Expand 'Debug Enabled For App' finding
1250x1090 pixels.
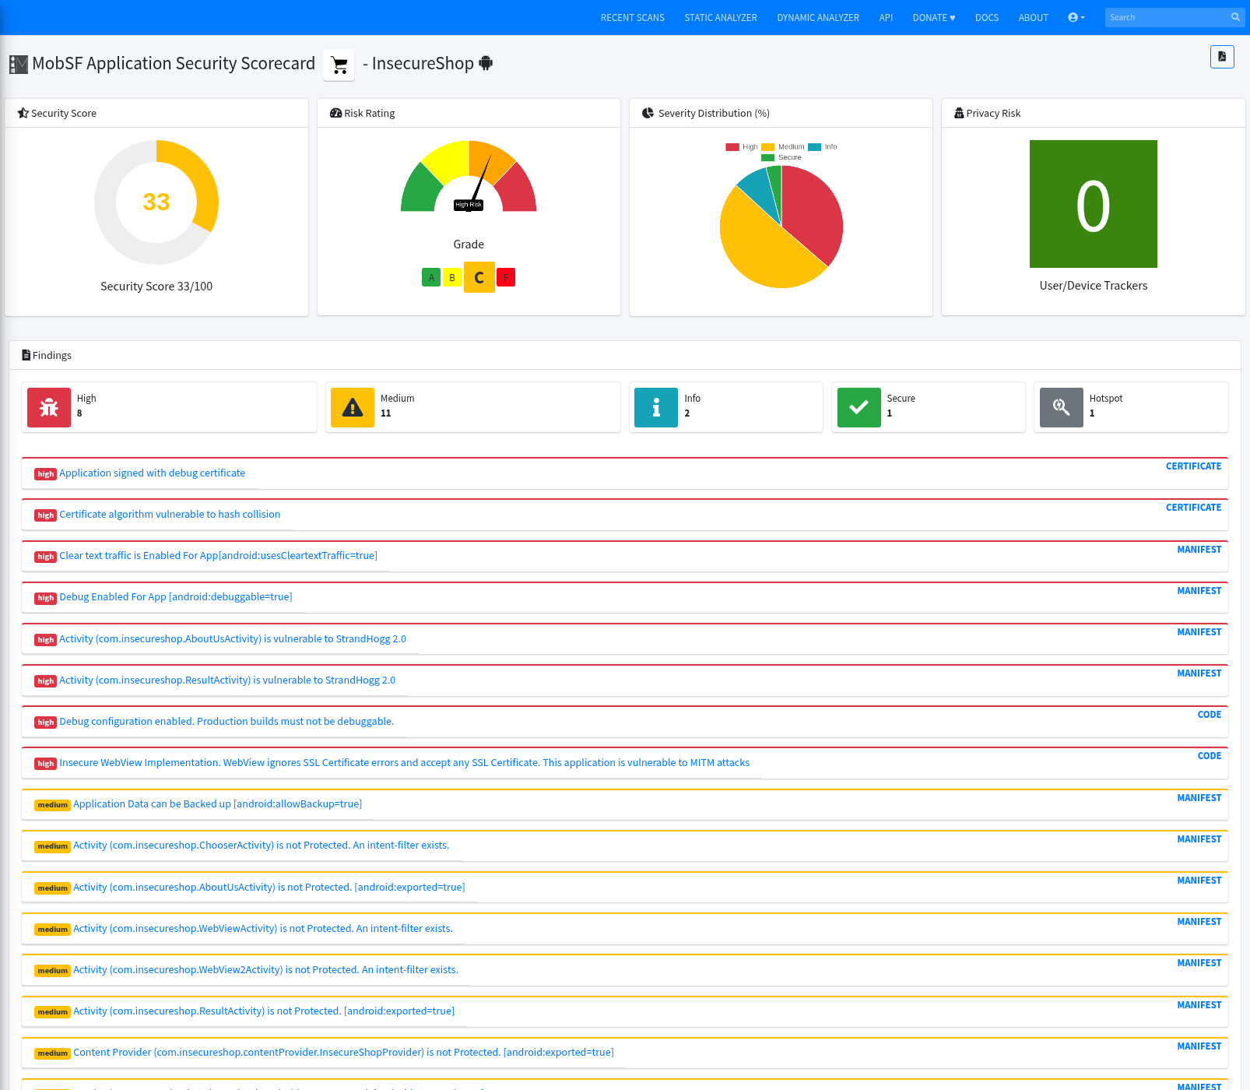(176, 596)
